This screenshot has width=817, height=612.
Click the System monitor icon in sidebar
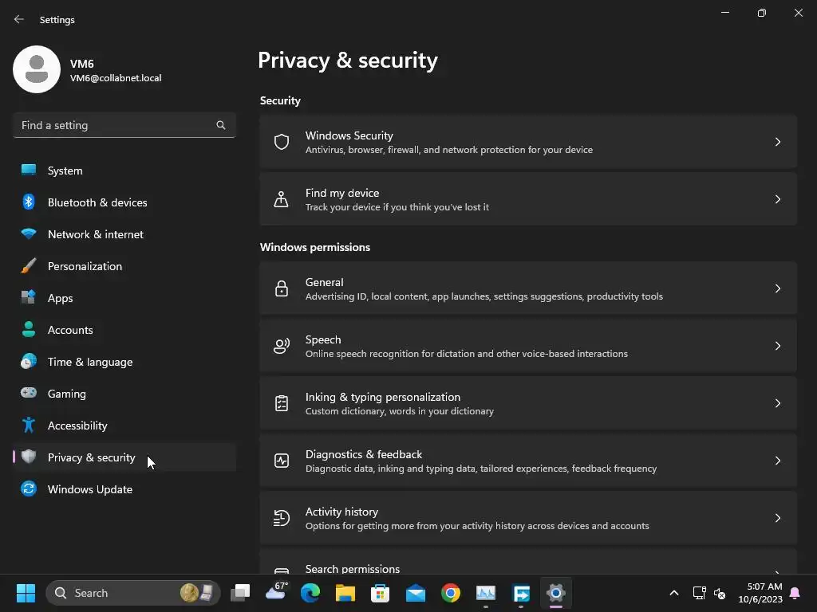(x=29, y=171)
